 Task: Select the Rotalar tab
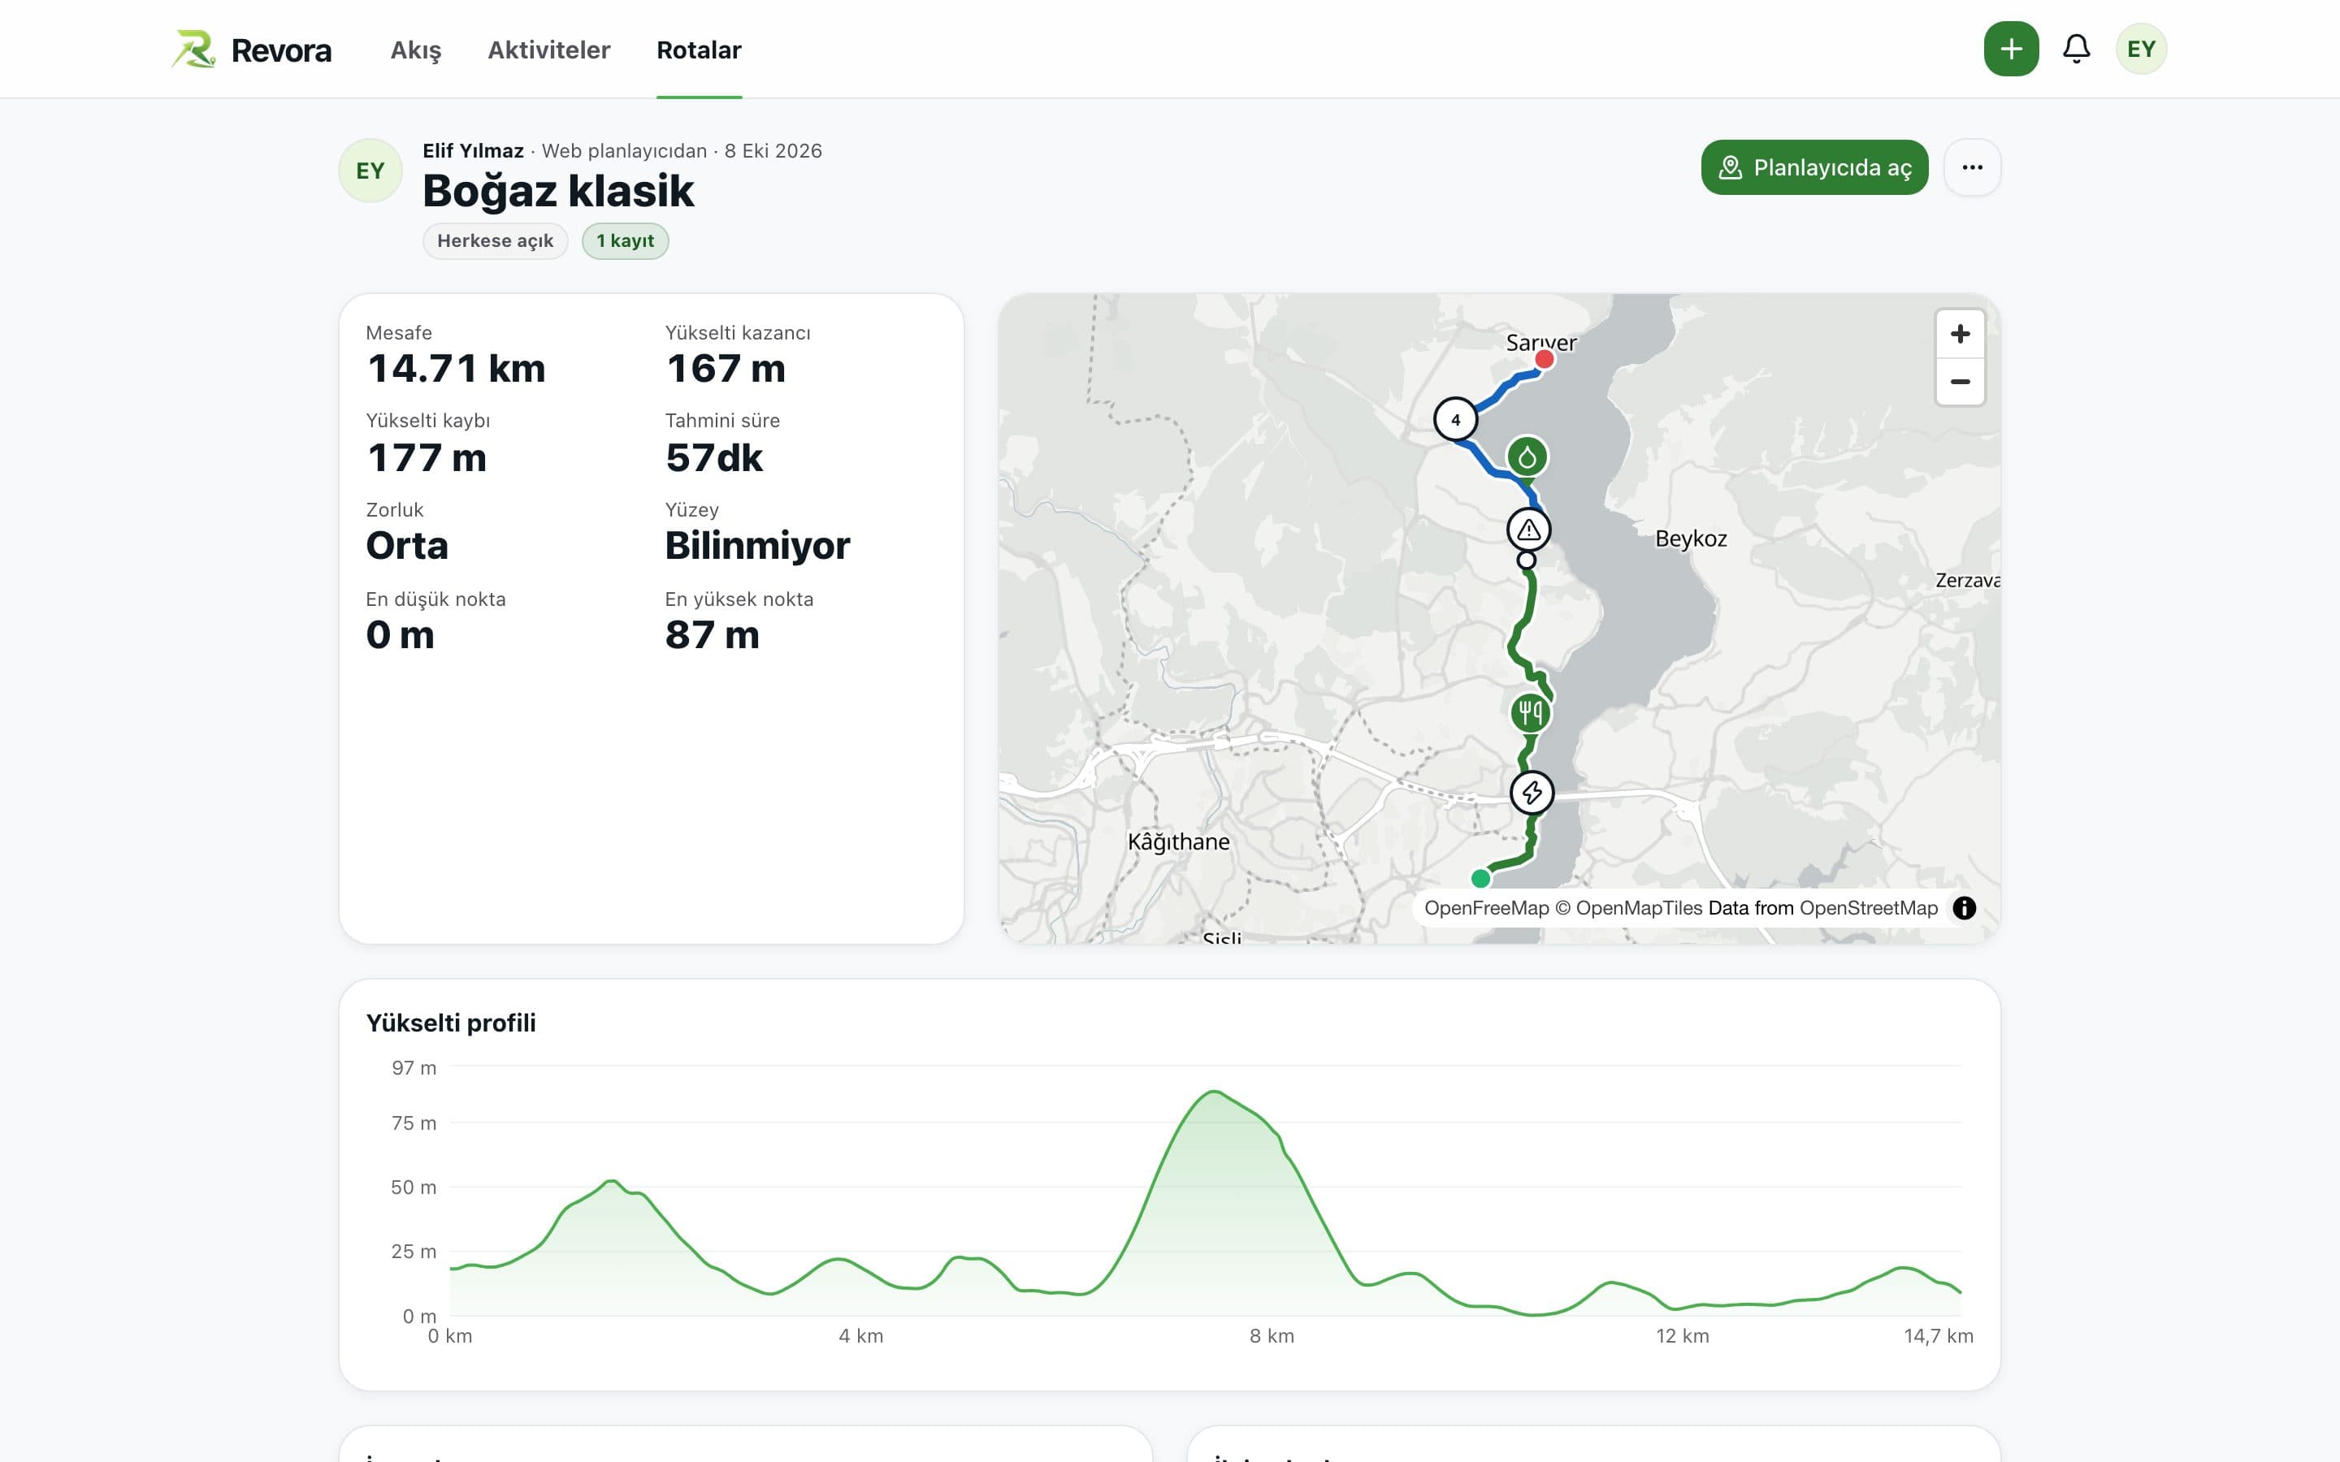click(698, 50)
